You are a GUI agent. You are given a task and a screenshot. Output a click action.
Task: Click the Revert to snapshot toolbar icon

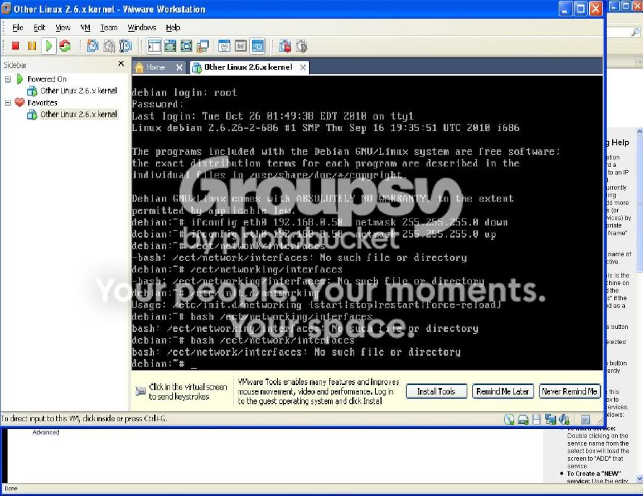click(109, 46)
